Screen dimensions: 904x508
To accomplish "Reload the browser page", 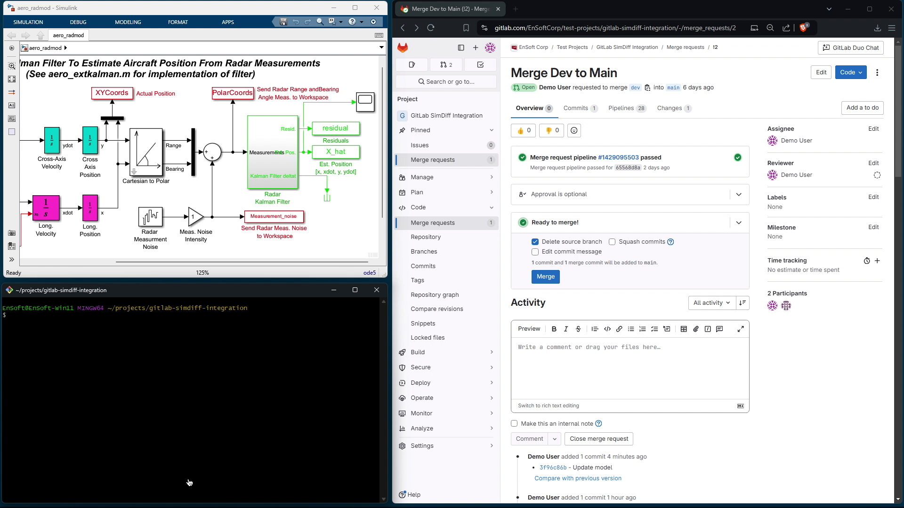I will tap(431, 28).
